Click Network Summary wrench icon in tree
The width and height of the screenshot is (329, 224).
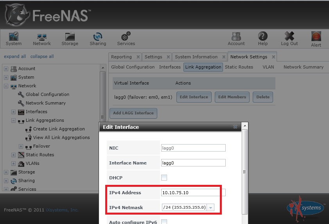pos(21,103)
